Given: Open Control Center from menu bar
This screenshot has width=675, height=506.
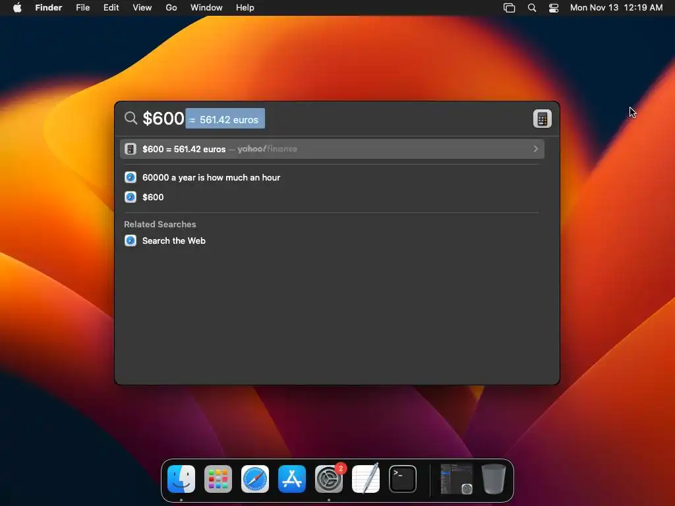Looking at the screenshot, I should pos(554,8).
